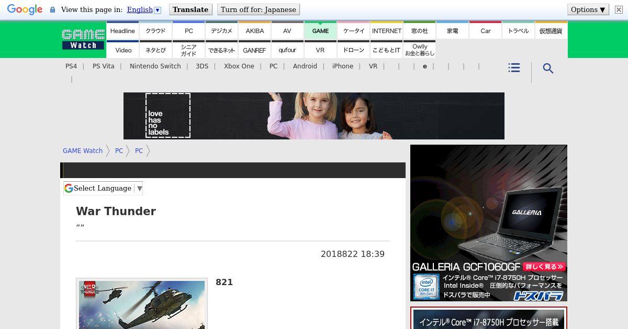Open the hamburger list menu icon

[514, 68]
